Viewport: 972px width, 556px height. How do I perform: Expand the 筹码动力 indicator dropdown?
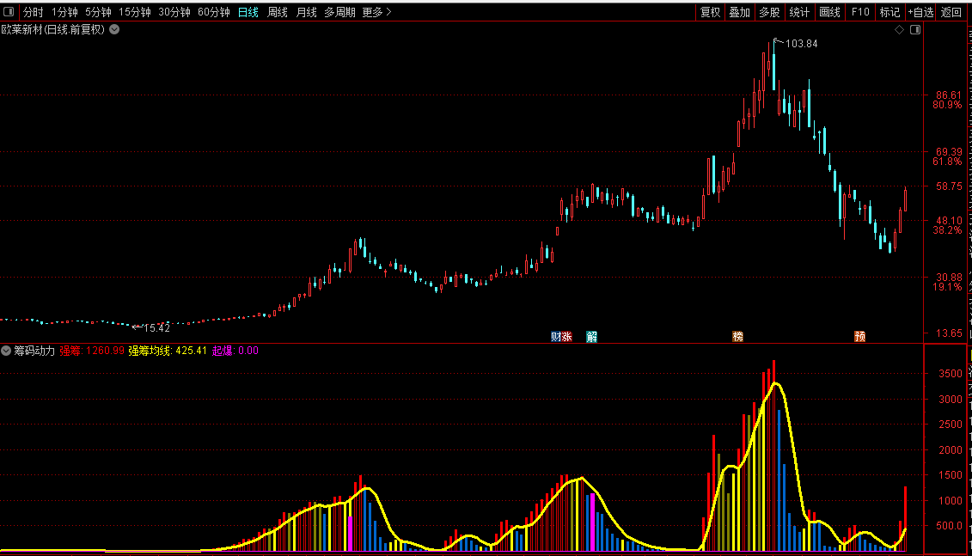click(5, 351)
